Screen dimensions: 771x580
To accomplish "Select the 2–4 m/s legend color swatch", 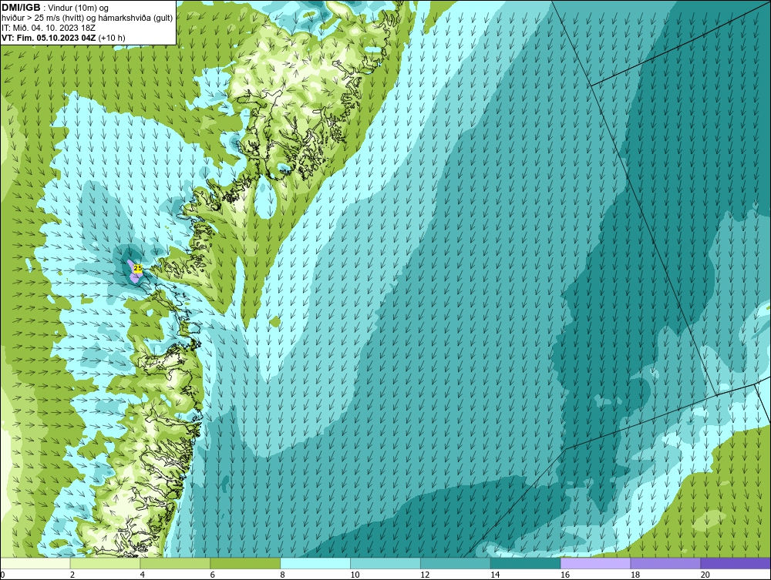I will coord(105,563).
